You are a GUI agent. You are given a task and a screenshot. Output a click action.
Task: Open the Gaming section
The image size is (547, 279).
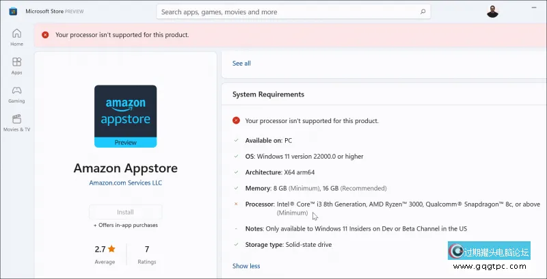click(16, 94)
